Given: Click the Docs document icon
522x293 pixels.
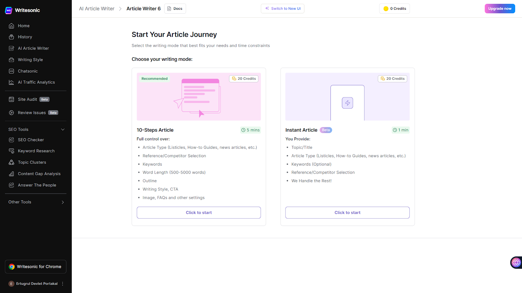Looking at the screenshot, I should coord(169,9).
